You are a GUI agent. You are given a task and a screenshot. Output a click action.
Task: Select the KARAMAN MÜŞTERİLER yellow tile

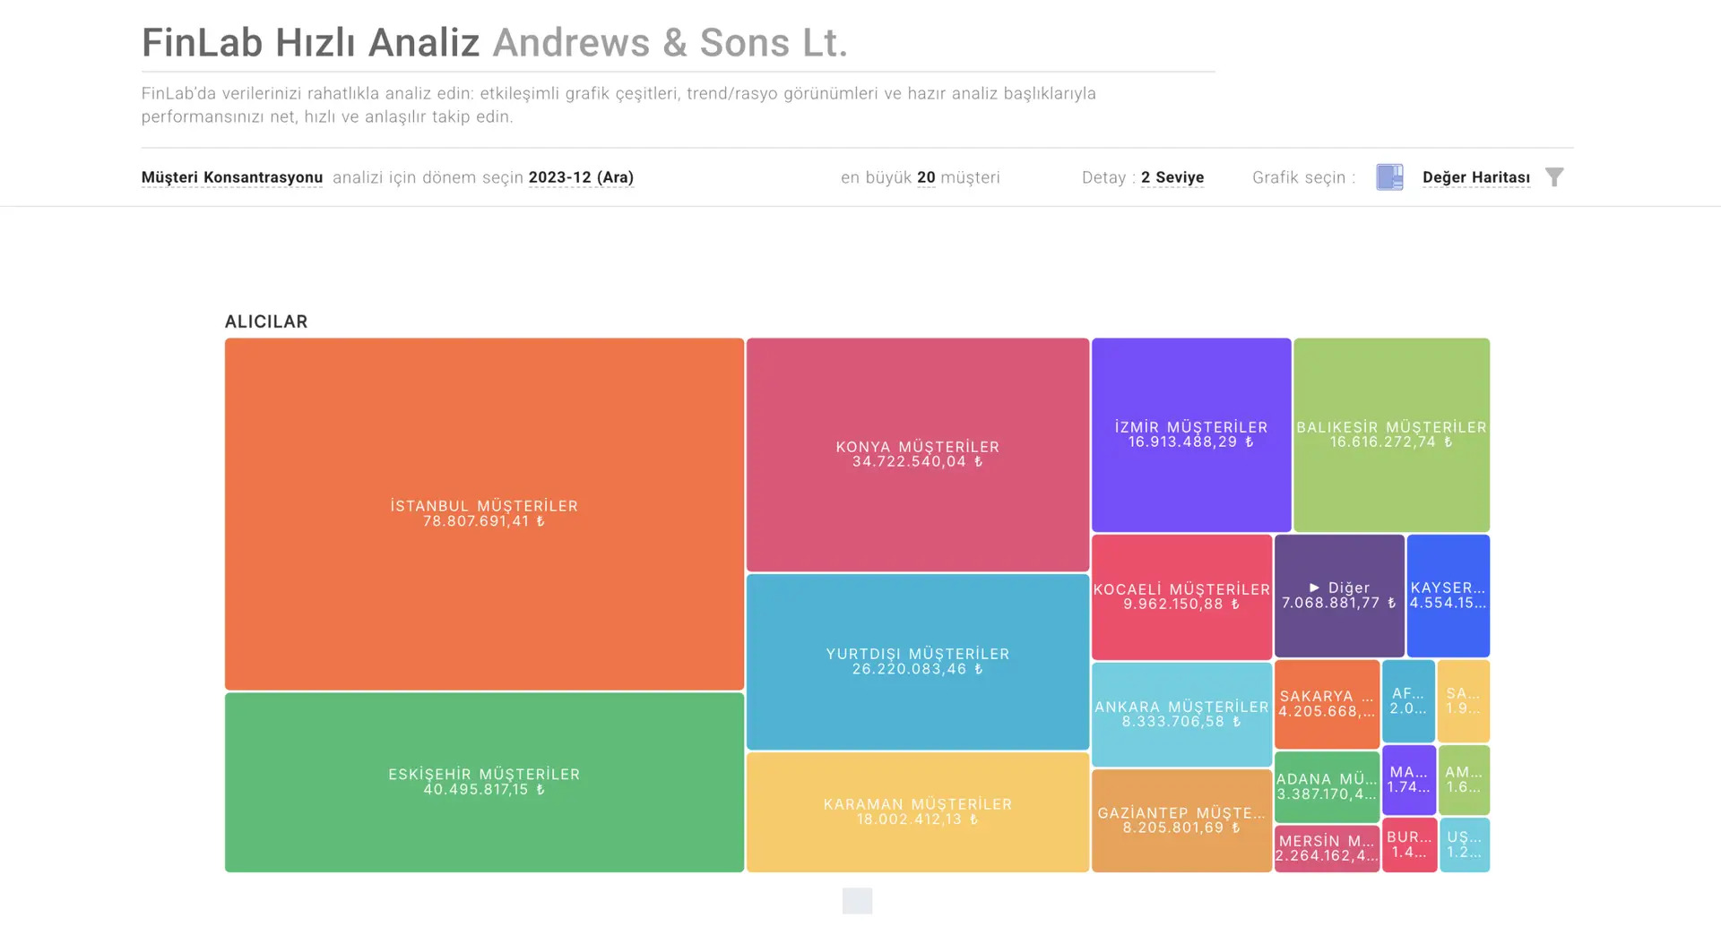(917, 811)
